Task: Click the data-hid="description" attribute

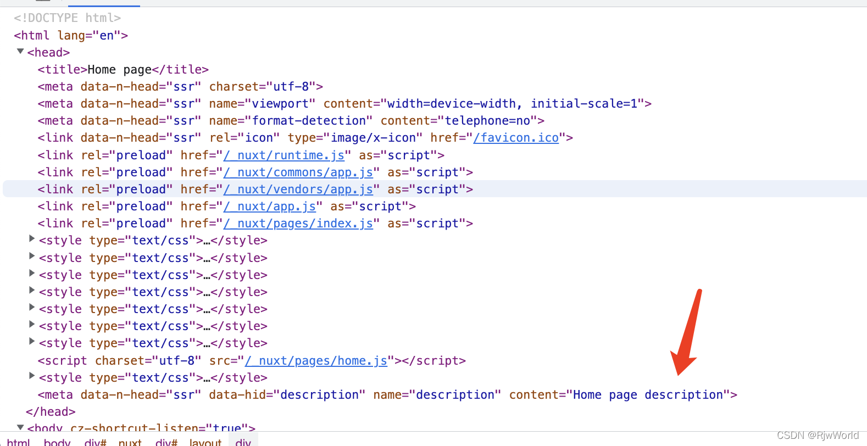Action: [x=287, y=395]
